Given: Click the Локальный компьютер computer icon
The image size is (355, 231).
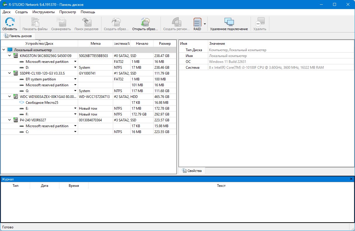Looking at the screenshot, I should [10, 50].
